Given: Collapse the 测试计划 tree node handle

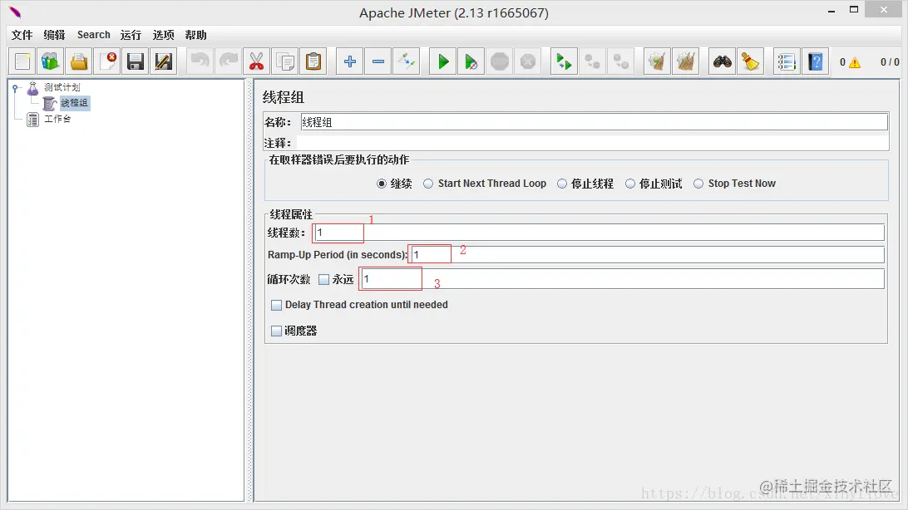Looking at the screenshot, I should pos(15,89).
